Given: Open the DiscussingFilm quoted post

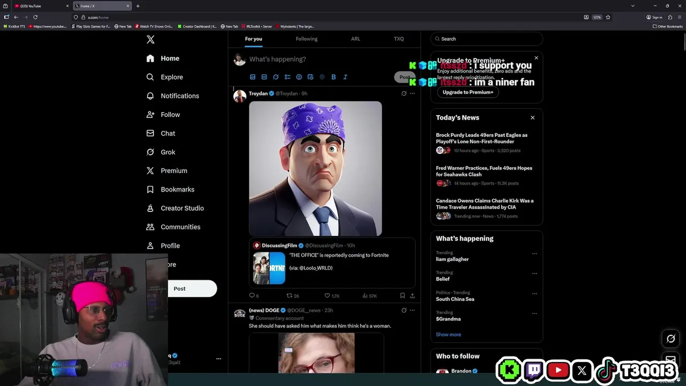Looking at the screenshot, I should click(x=332, y=263).
